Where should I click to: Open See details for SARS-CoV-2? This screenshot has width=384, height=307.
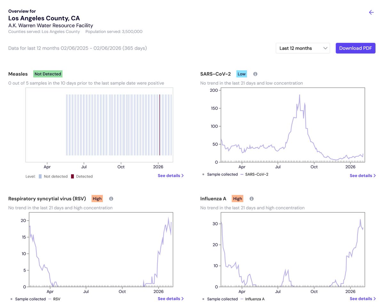click(x=363, y=176)
